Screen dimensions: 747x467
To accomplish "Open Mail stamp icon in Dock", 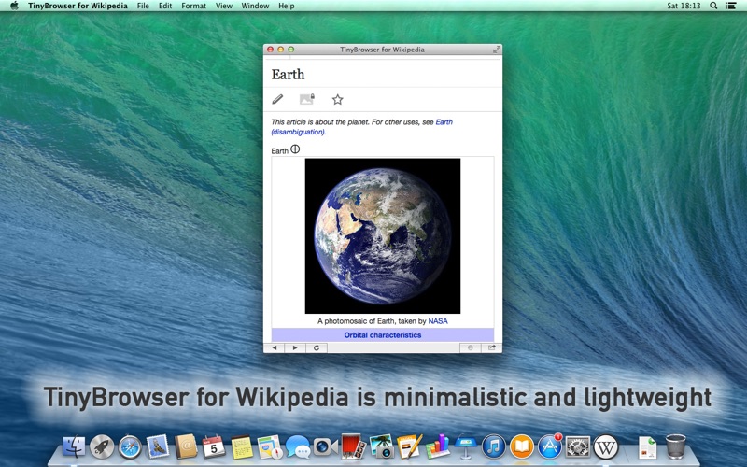I will pos(157,447).
